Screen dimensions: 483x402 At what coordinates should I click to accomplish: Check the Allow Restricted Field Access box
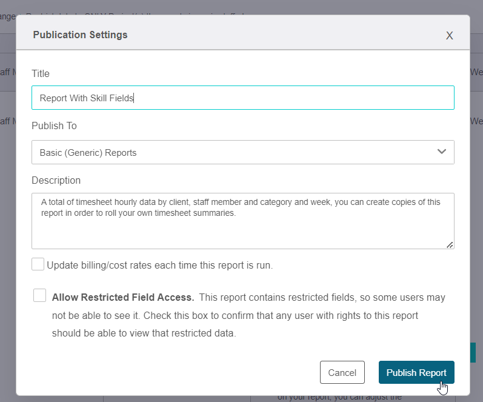click(40, 295)
